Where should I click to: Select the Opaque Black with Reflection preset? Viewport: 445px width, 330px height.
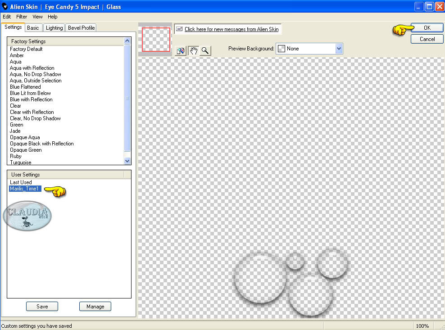[42, 144]
